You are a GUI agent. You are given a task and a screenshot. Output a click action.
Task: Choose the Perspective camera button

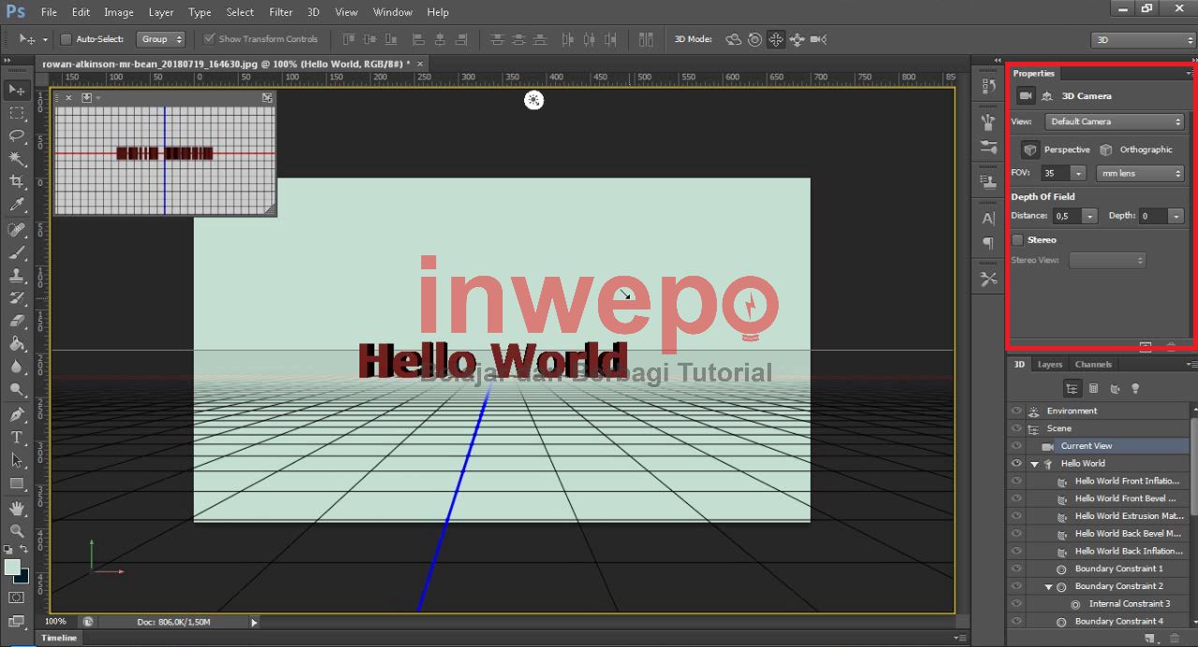[1030, 150]
